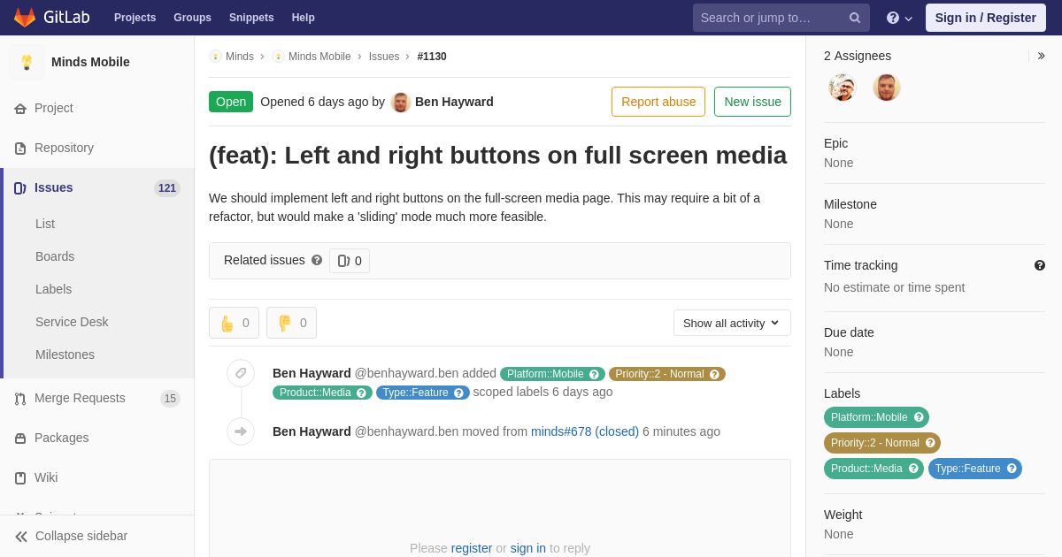Image resolution: width=1062 pixels, height=557 pixels.
Task: Click the moved arrow icon in activity feed
Action: coord(241,431)
